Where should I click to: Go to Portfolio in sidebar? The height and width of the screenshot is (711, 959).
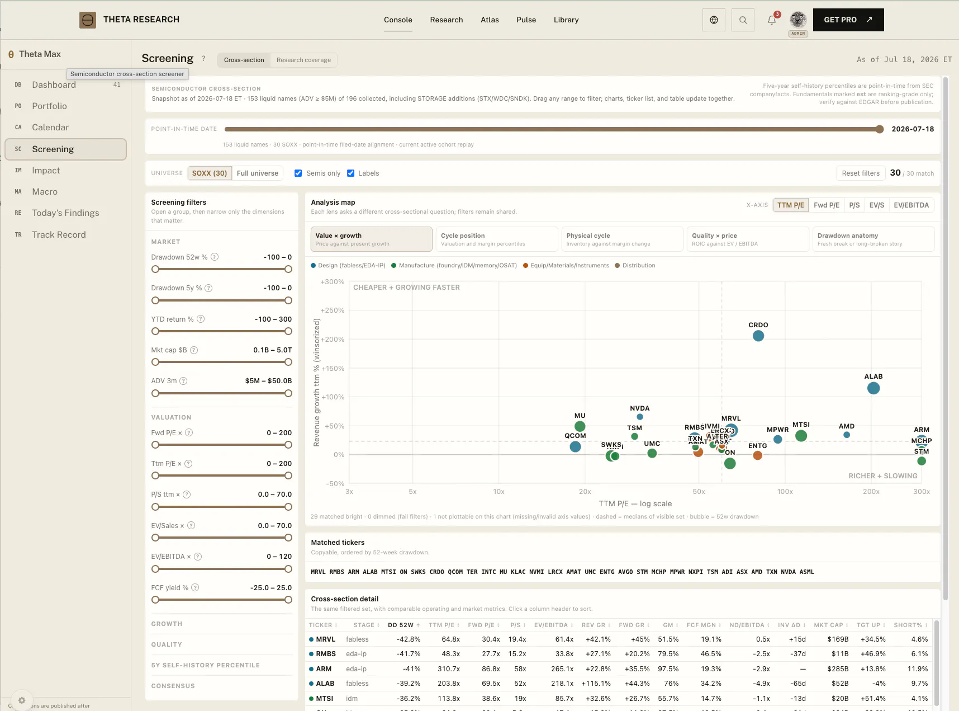65,106
